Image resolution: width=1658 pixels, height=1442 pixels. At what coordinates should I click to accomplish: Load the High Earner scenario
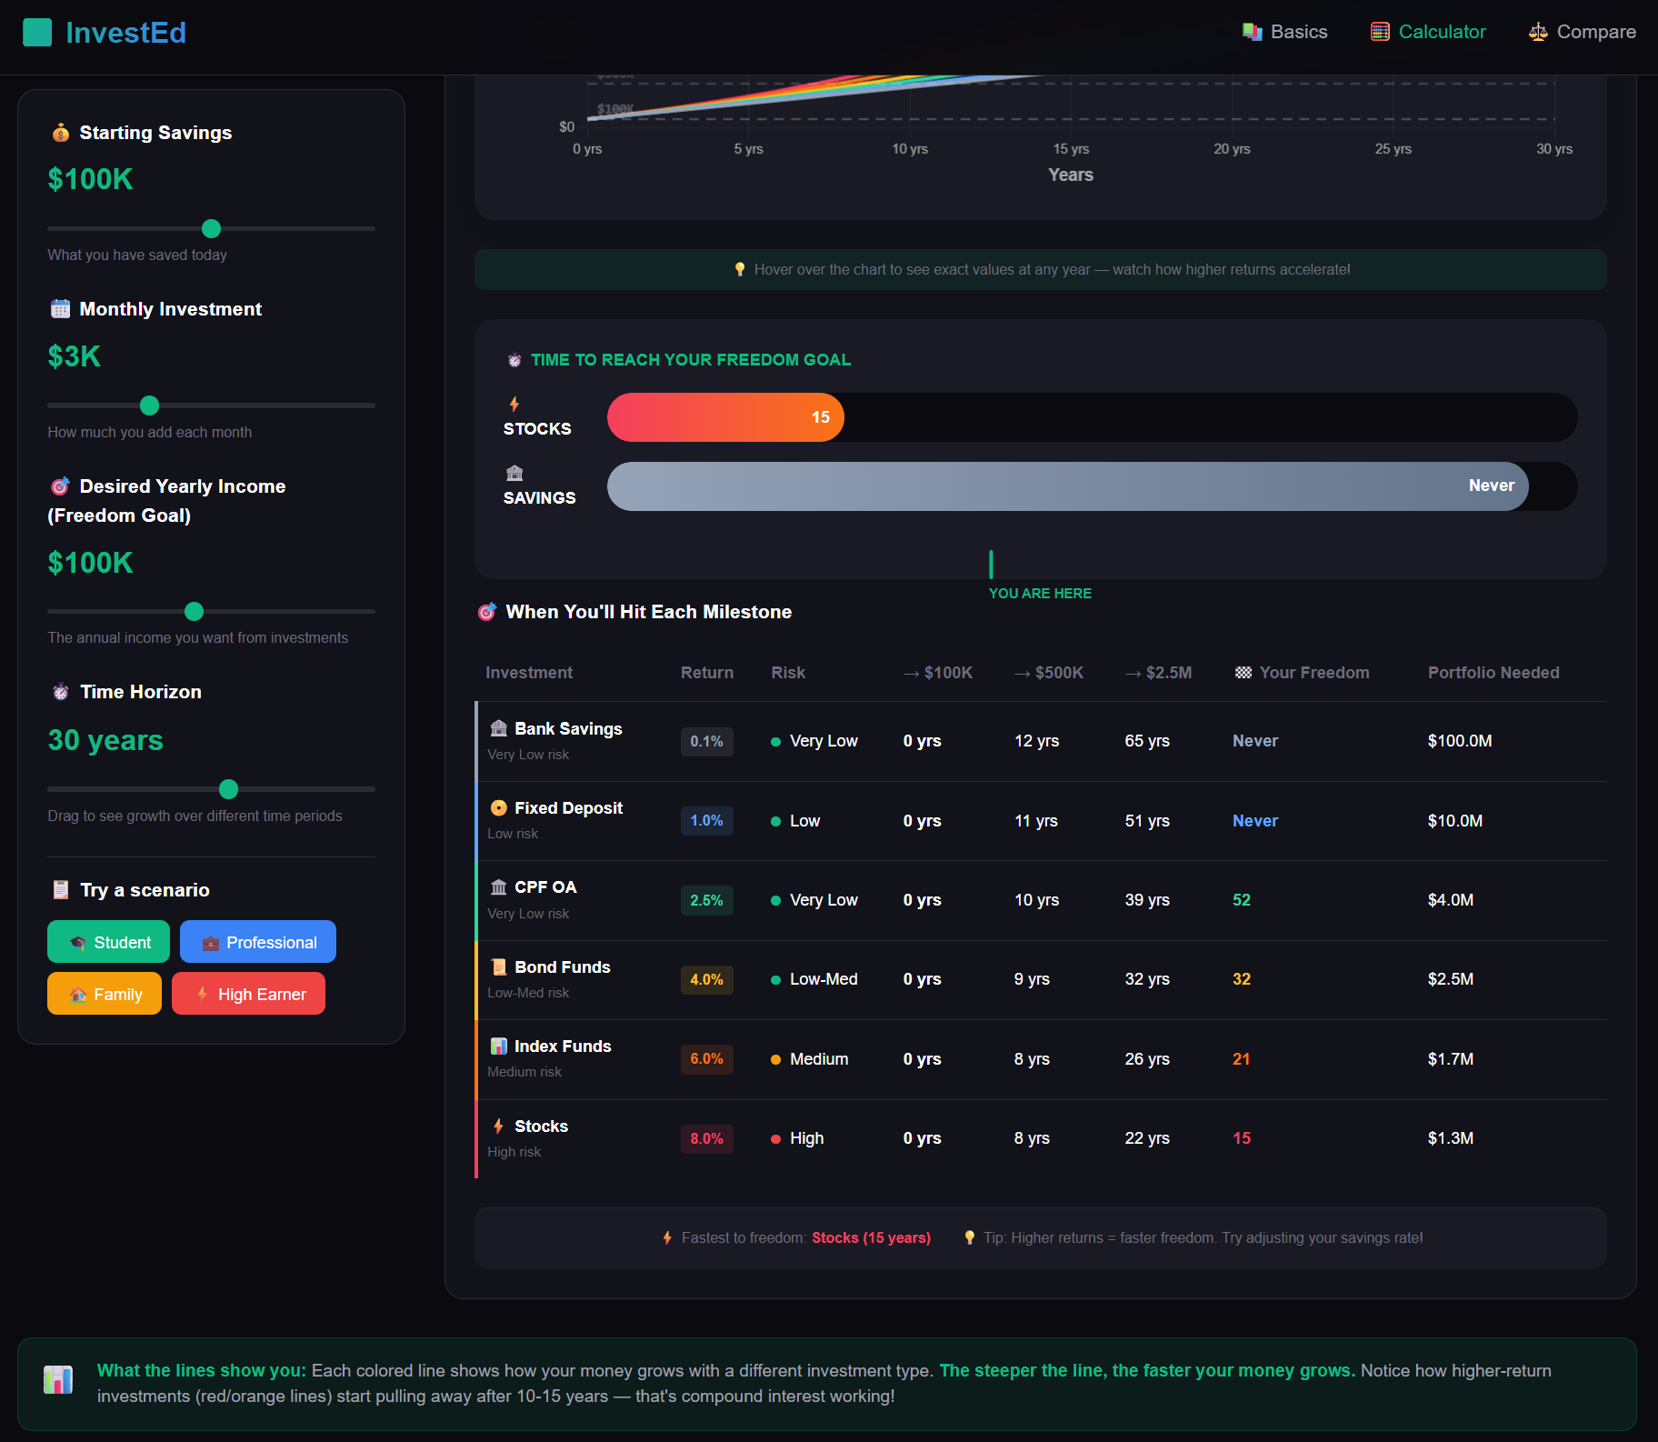pos(248,994)
